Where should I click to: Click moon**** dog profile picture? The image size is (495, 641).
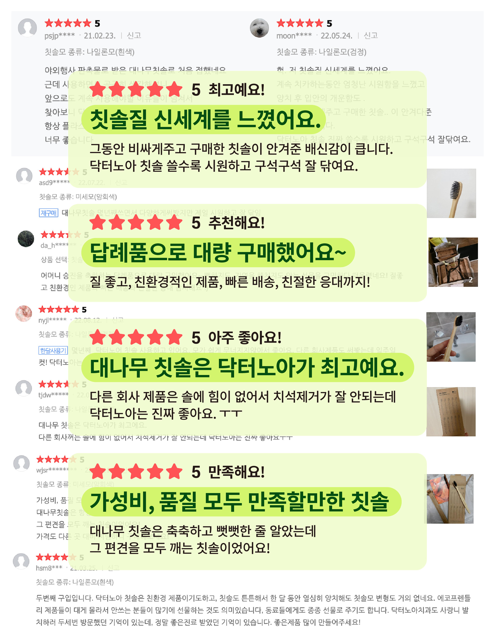(x=259, y=28)
